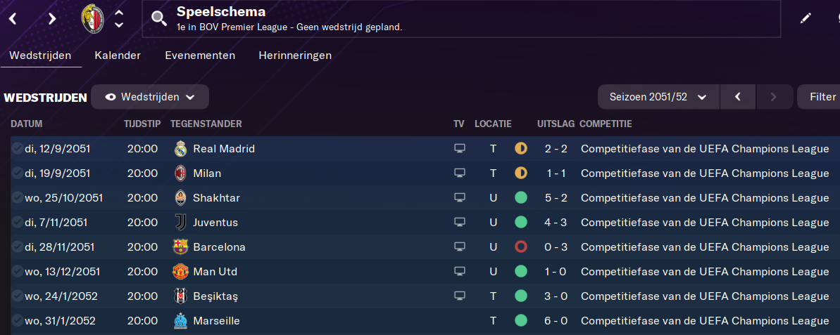Toggle the checkmark on the Shakhtar row

coord(17,198)
